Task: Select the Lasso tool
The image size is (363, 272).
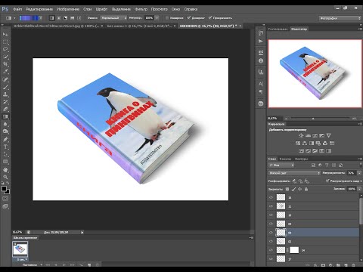Action: [x=5, y=49]
